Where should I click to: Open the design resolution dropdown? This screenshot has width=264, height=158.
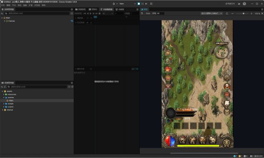pos(212,13)
